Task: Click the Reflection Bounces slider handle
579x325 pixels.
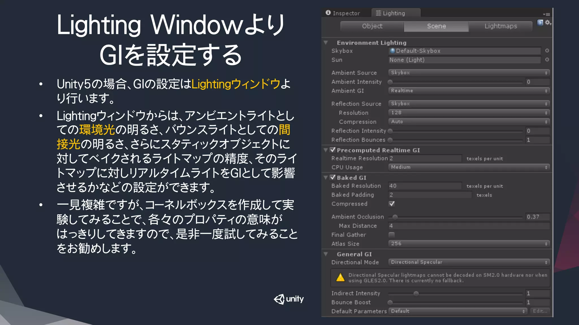Action: [390, 140]
